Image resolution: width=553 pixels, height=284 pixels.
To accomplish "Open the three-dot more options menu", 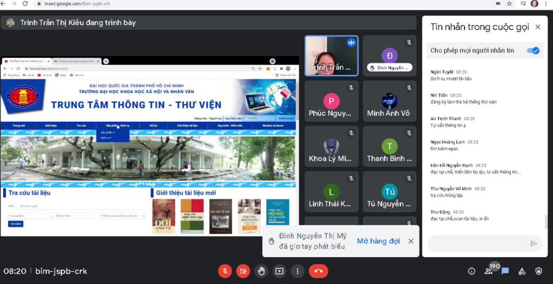I will 298,271.
